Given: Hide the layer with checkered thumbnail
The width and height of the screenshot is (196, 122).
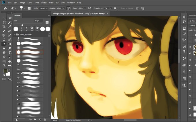Looking at the screenshot, I should click(190, 108).
